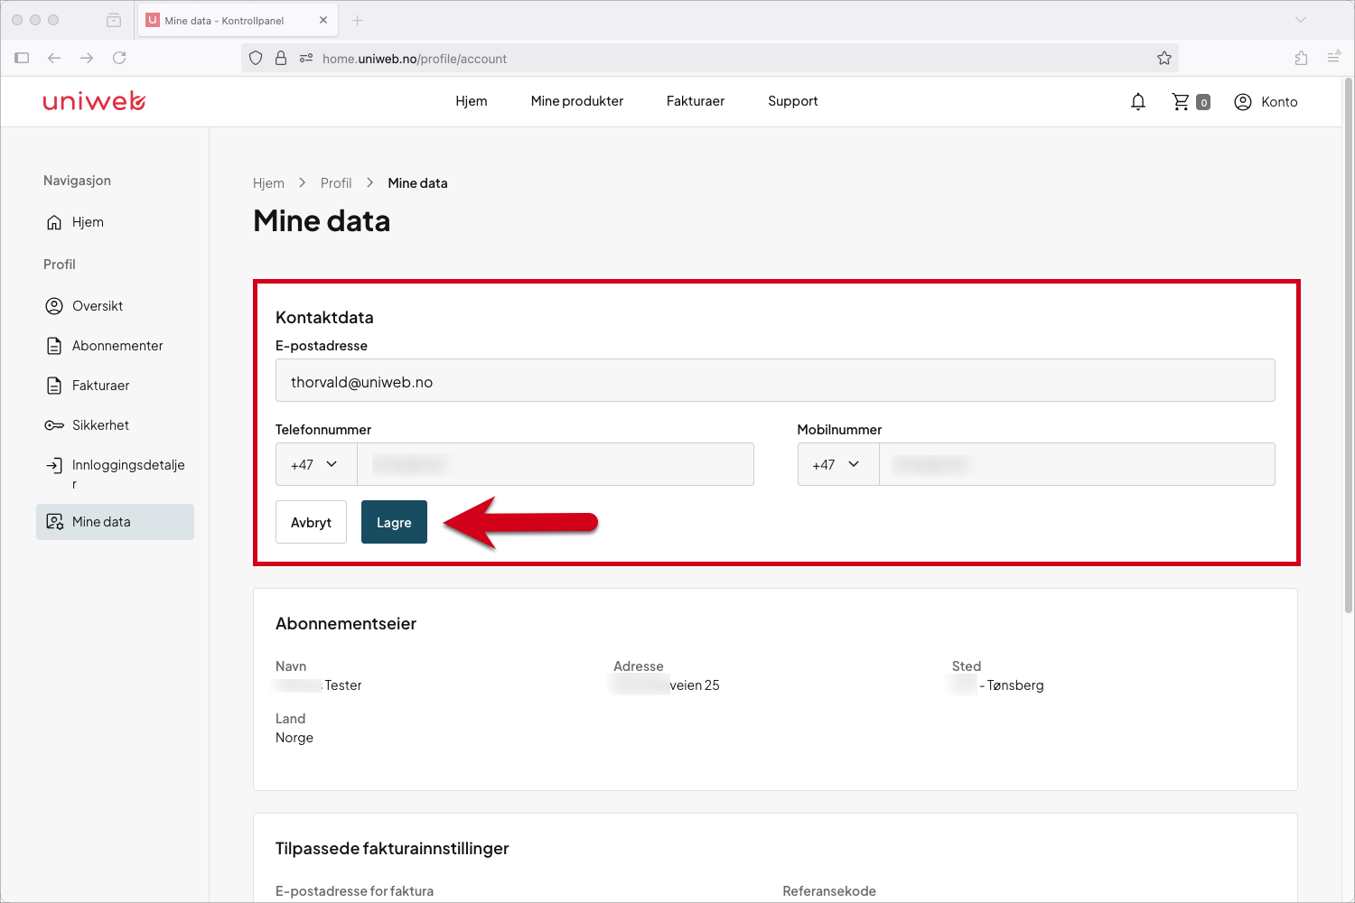The width and height of the screenshot is (1355, 903).
Task: Close the Mine data browser tab
Action: [323, 20]
